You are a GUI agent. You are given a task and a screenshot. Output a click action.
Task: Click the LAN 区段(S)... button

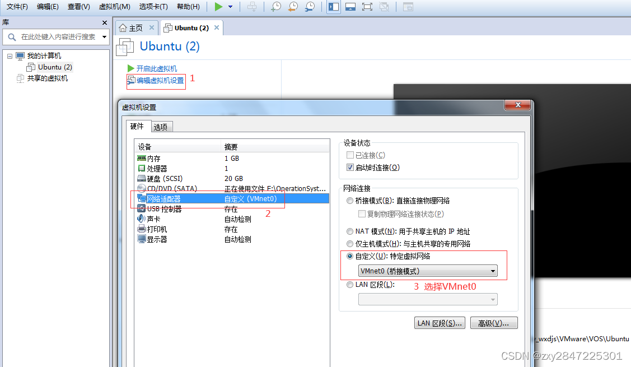pos(440,323)
